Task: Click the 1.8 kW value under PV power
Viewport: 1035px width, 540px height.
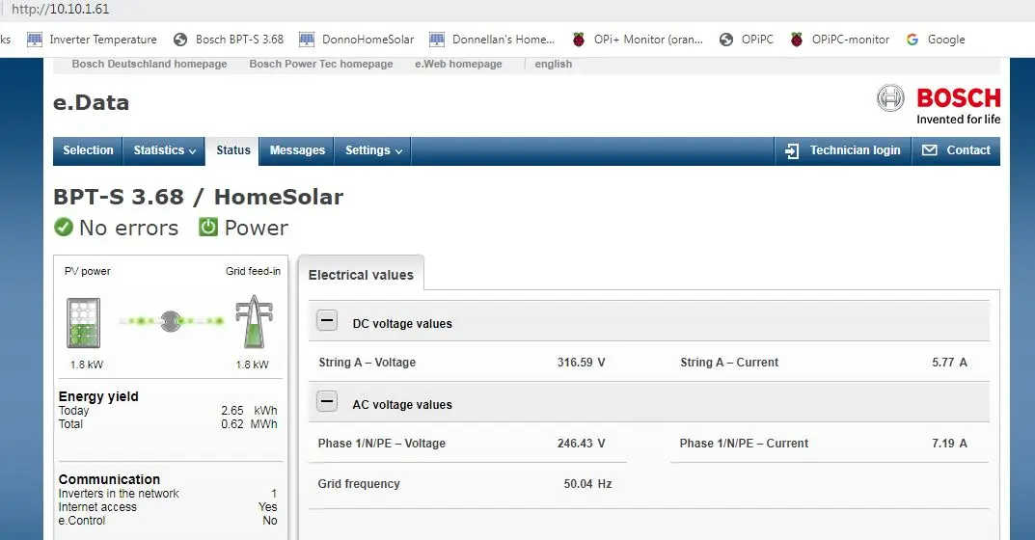Action: [x=87, y=365]
